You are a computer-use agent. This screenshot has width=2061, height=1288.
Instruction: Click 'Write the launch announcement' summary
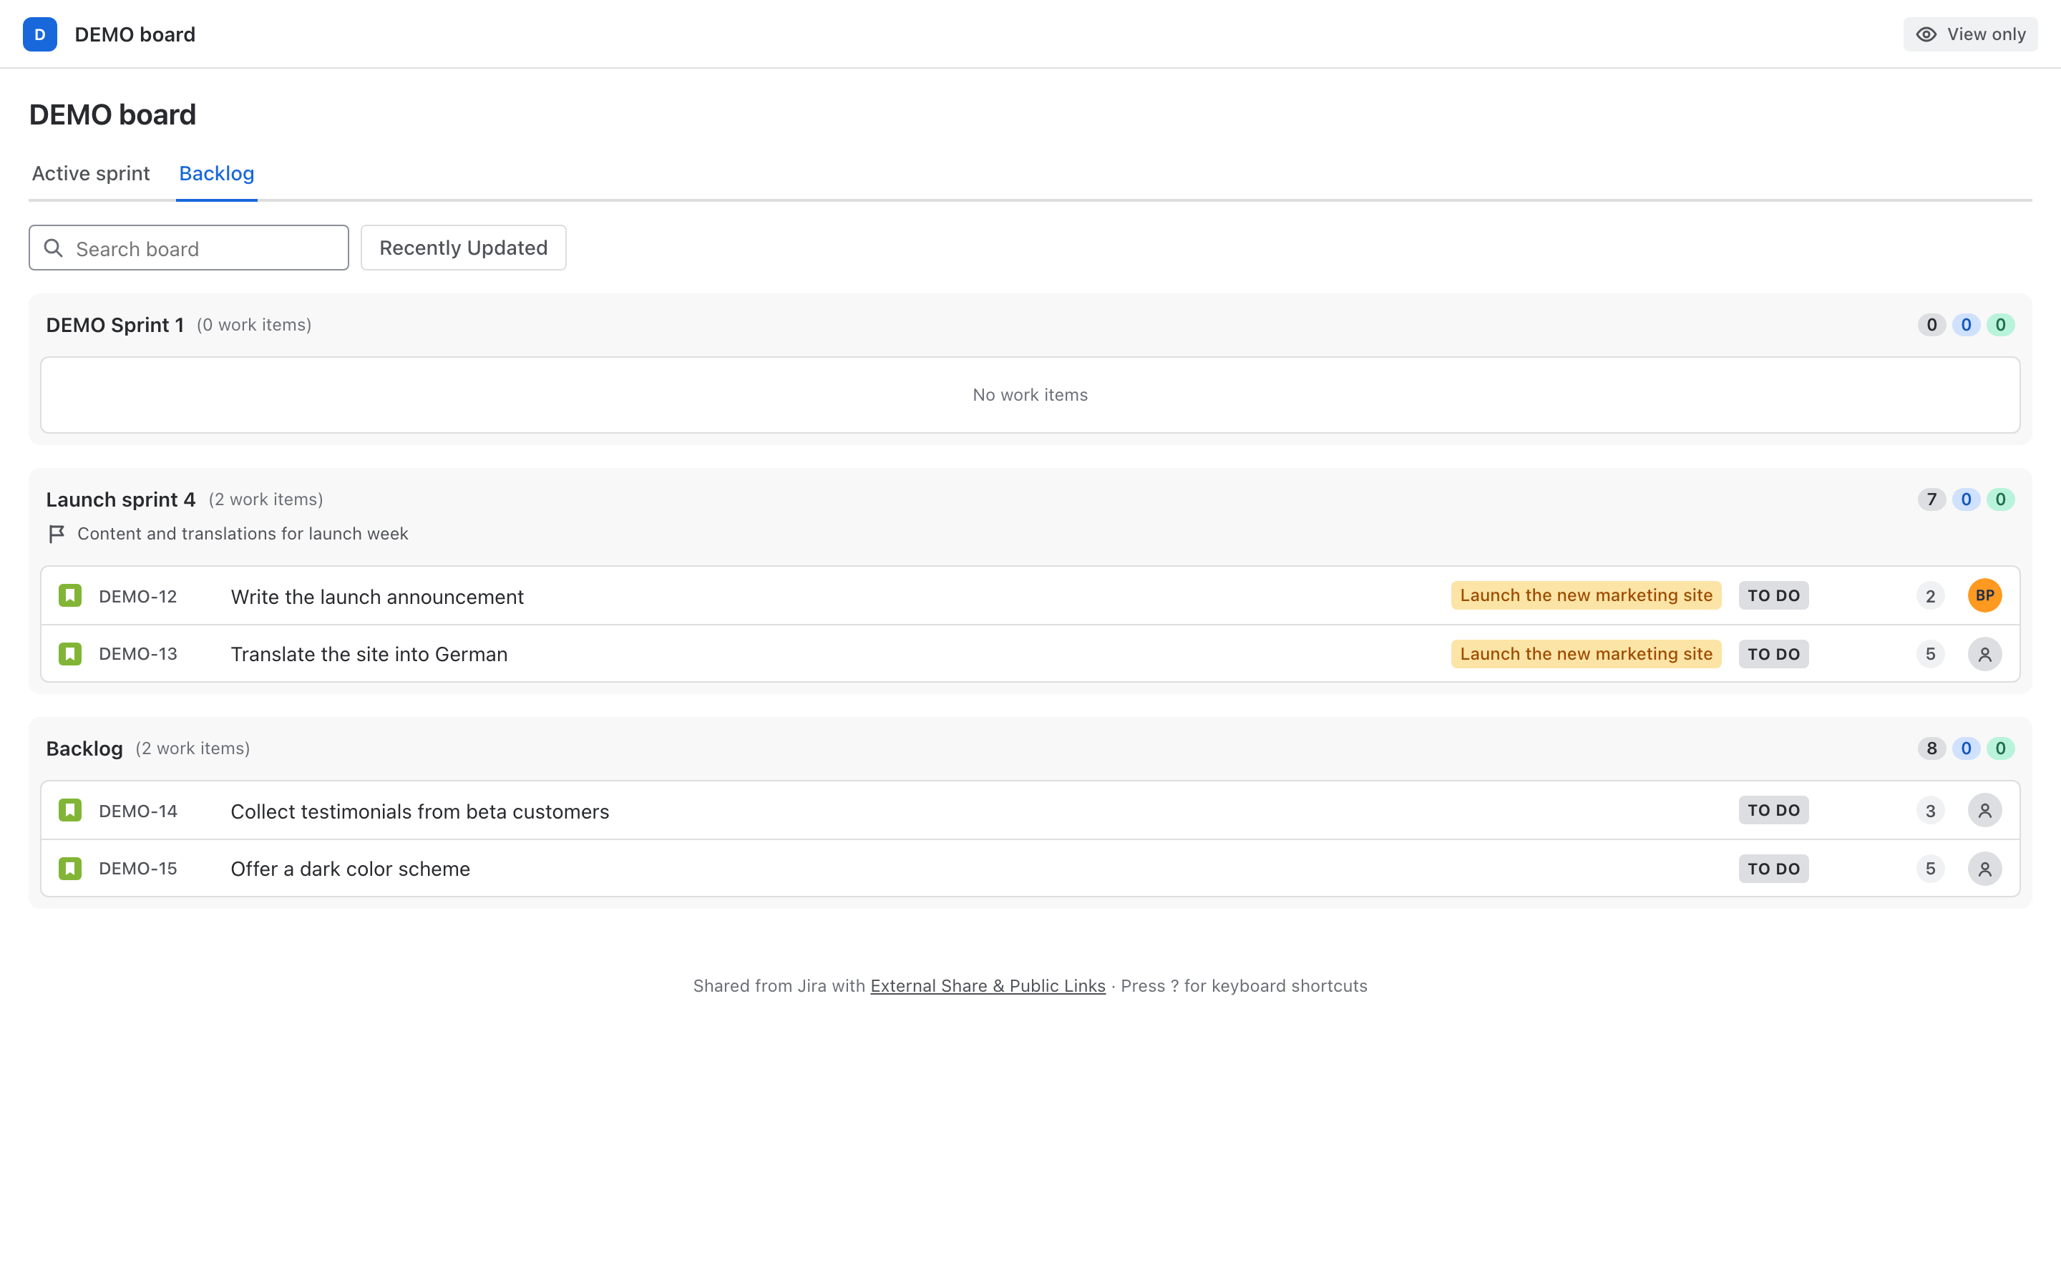377,596
